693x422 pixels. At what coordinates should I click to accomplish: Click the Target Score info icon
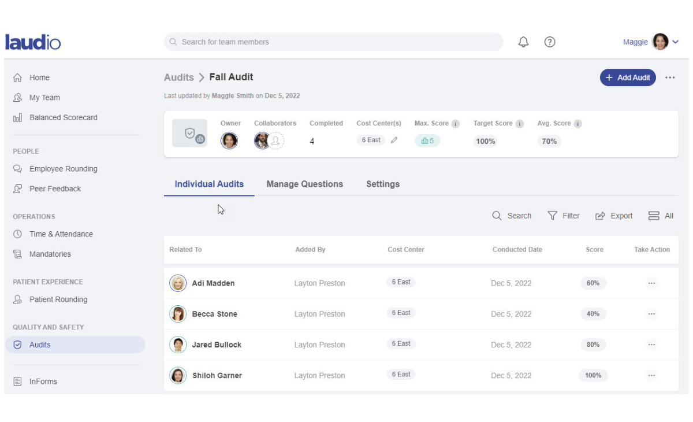point(519,124)
